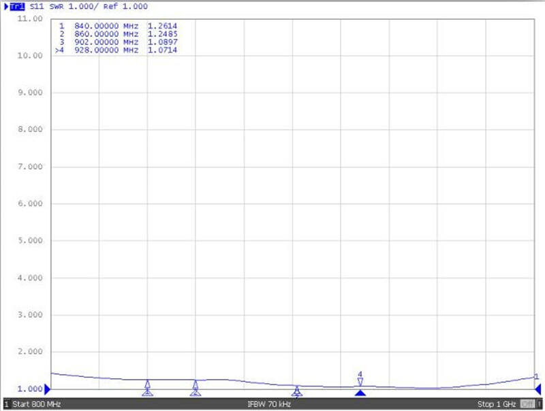Select marker 2 triangle on trace at 860 MHz
The height and width of the screenshot is (411, 545).
(196, 384)
